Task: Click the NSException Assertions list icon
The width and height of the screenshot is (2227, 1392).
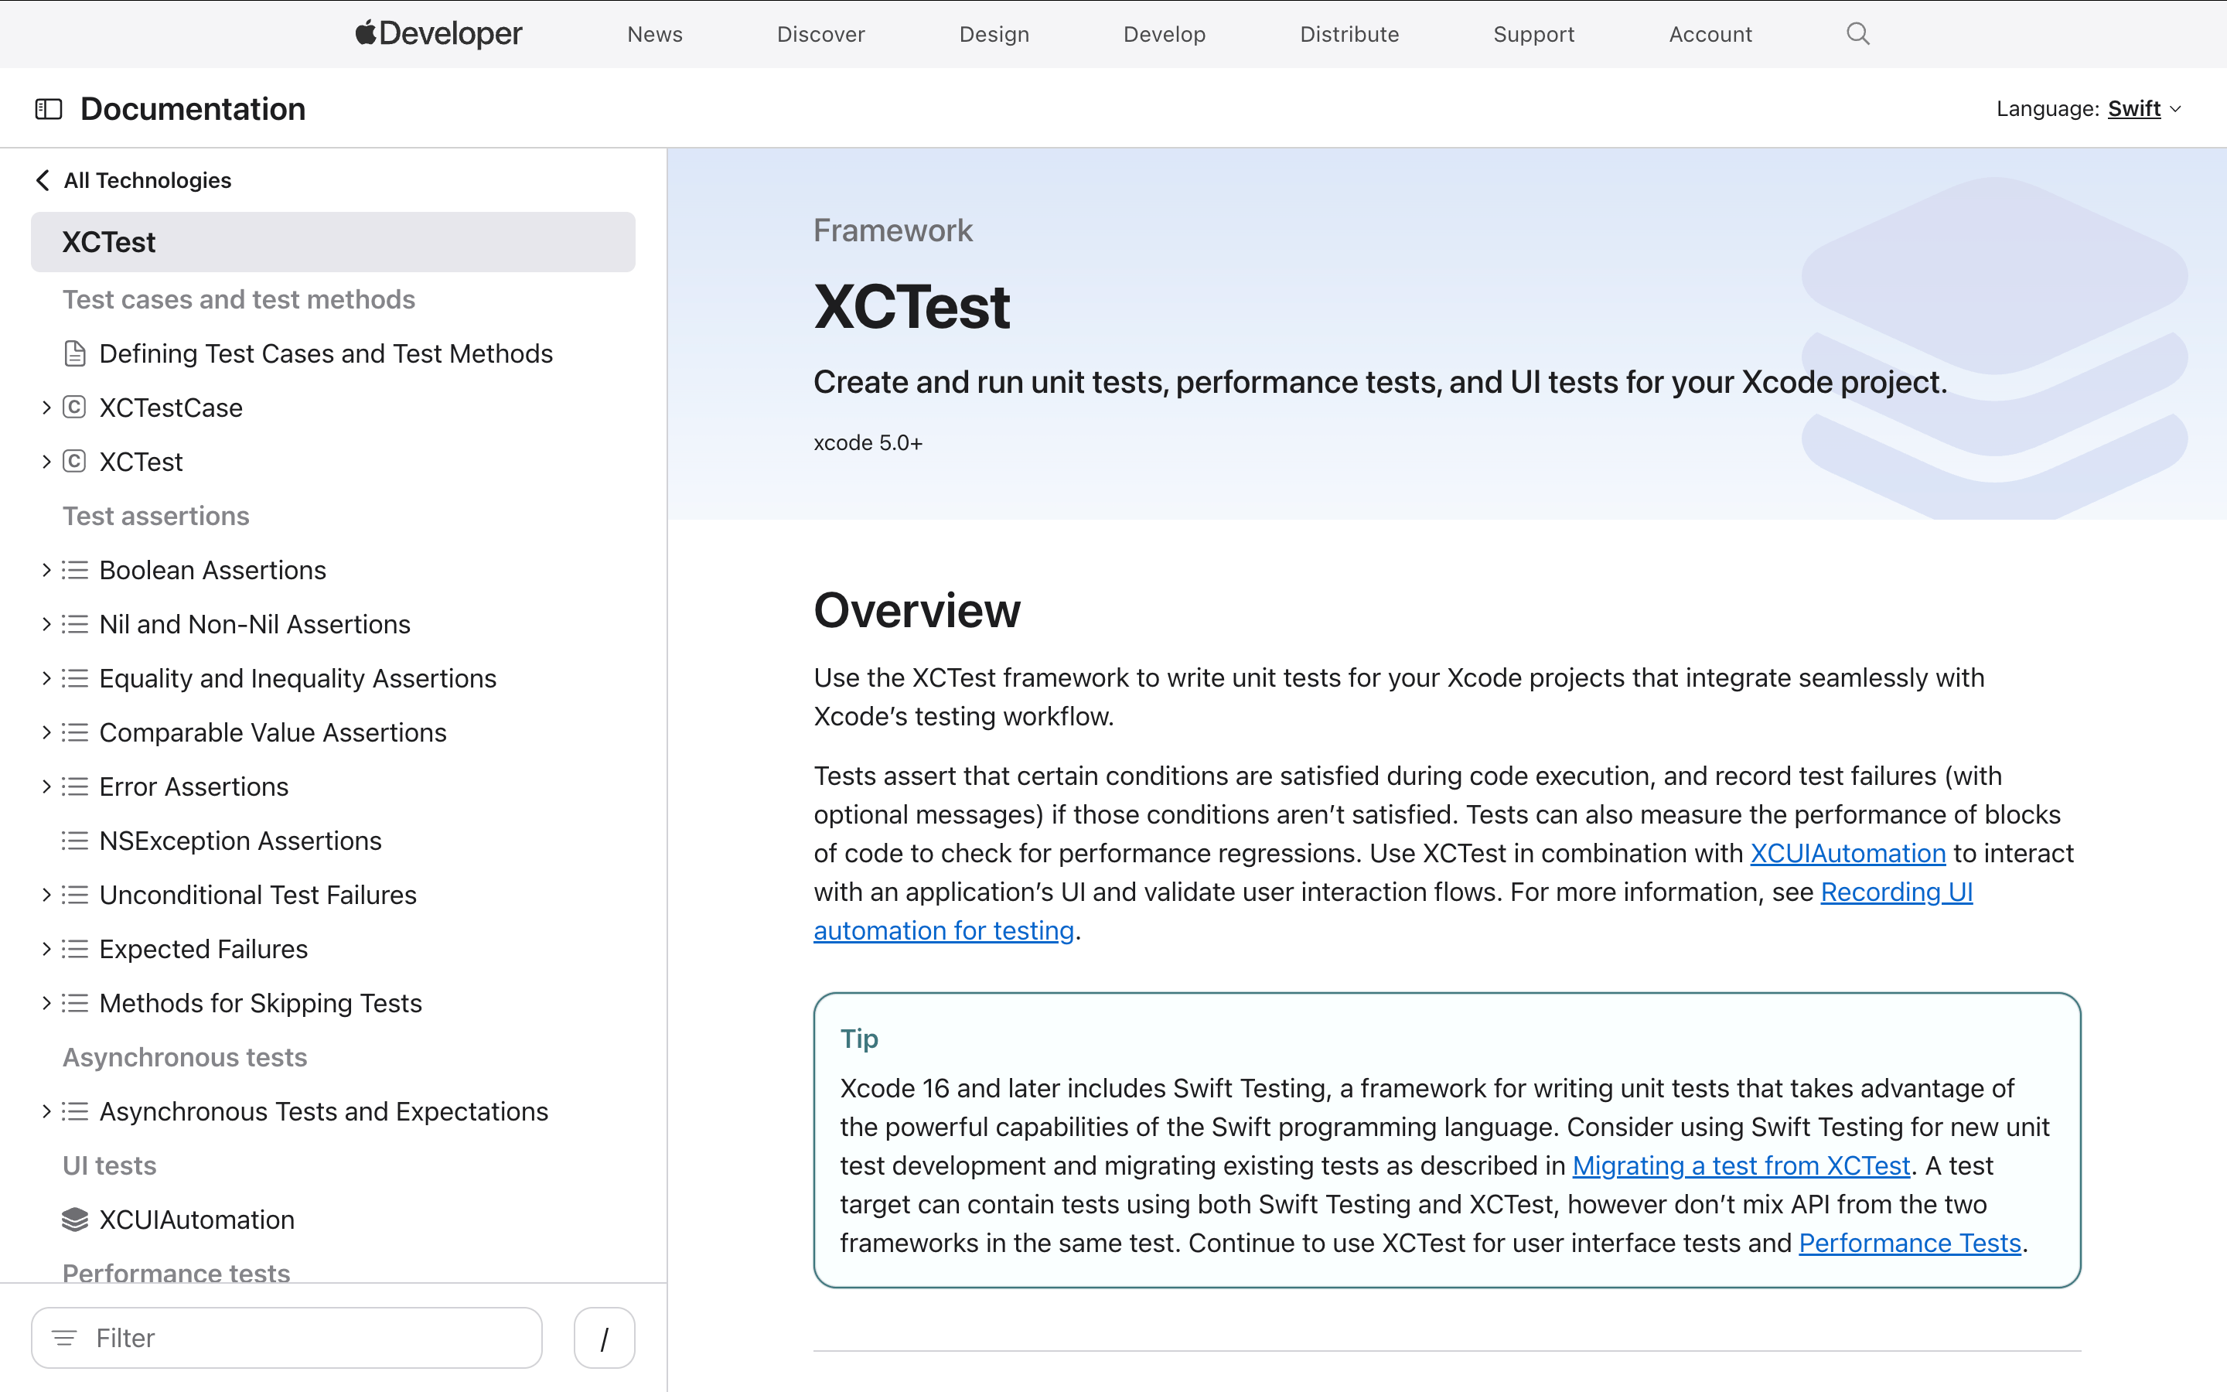Action: [74, 841]
